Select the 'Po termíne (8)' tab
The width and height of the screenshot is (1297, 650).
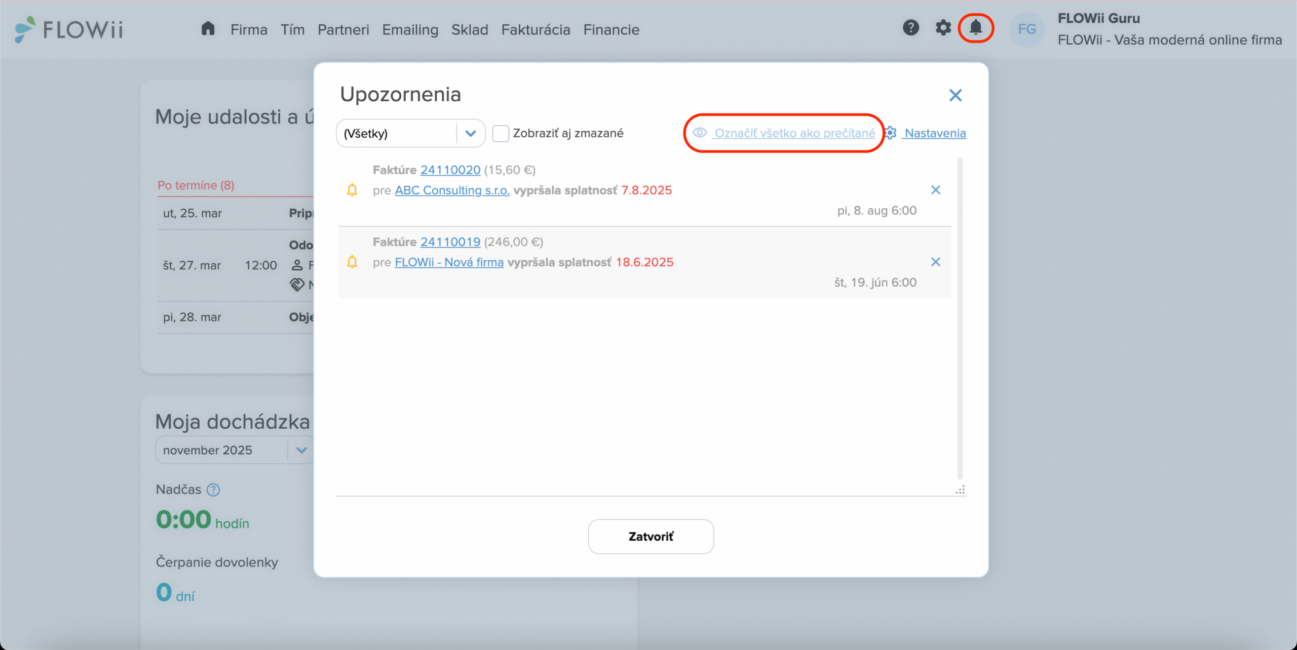coord(196,185)
